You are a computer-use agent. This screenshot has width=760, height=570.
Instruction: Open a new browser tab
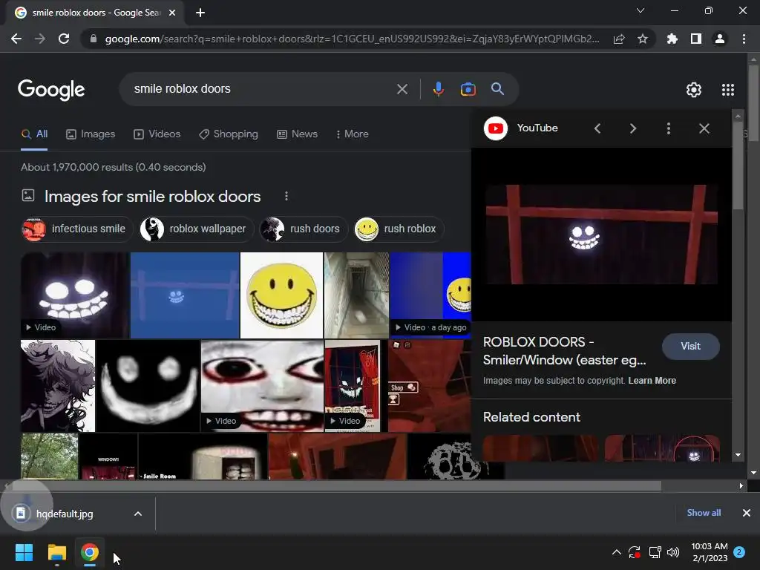click(200, 13)
